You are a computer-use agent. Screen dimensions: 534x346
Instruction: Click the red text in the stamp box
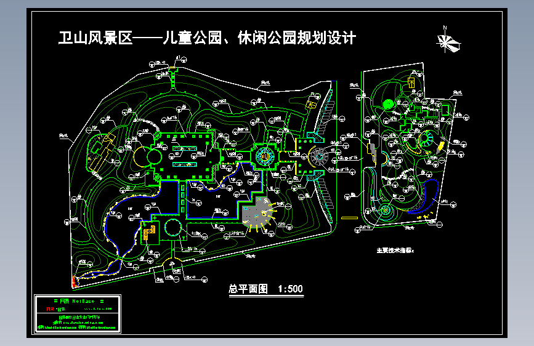[x=50, y=309]
